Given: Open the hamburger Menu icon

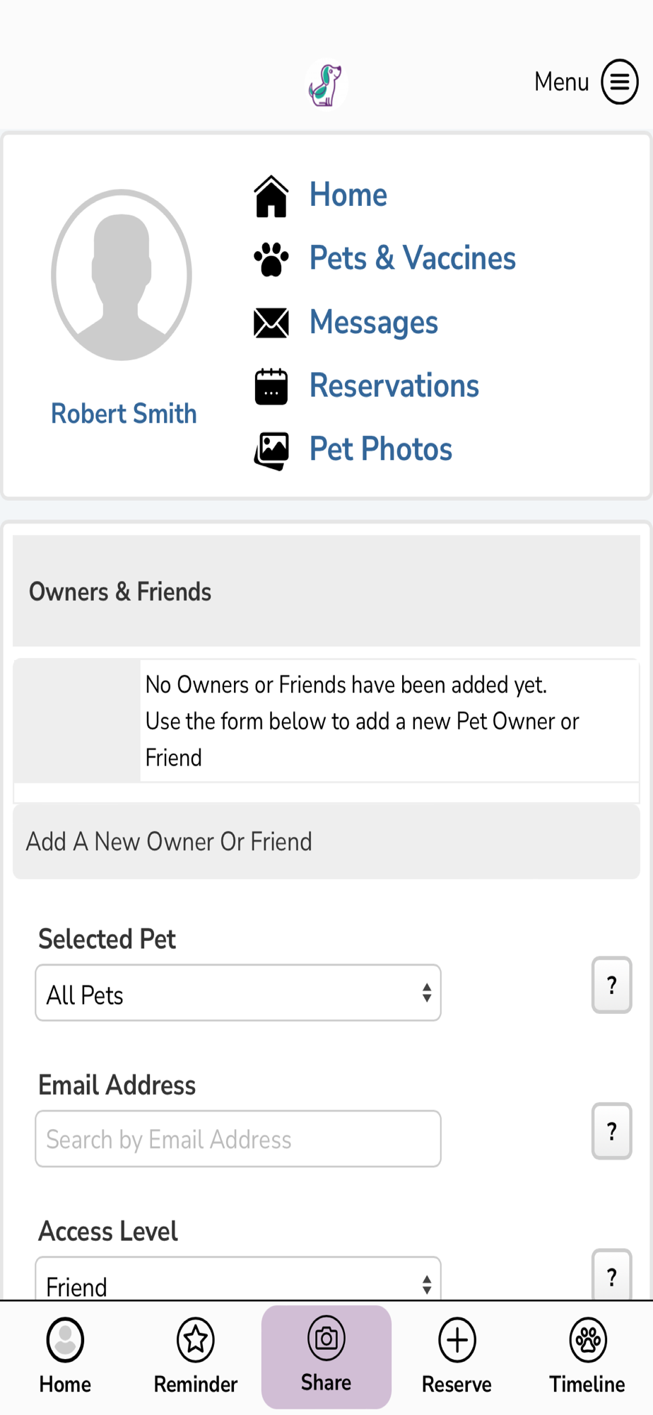Looking at the screenshot, I should point(619,82).
